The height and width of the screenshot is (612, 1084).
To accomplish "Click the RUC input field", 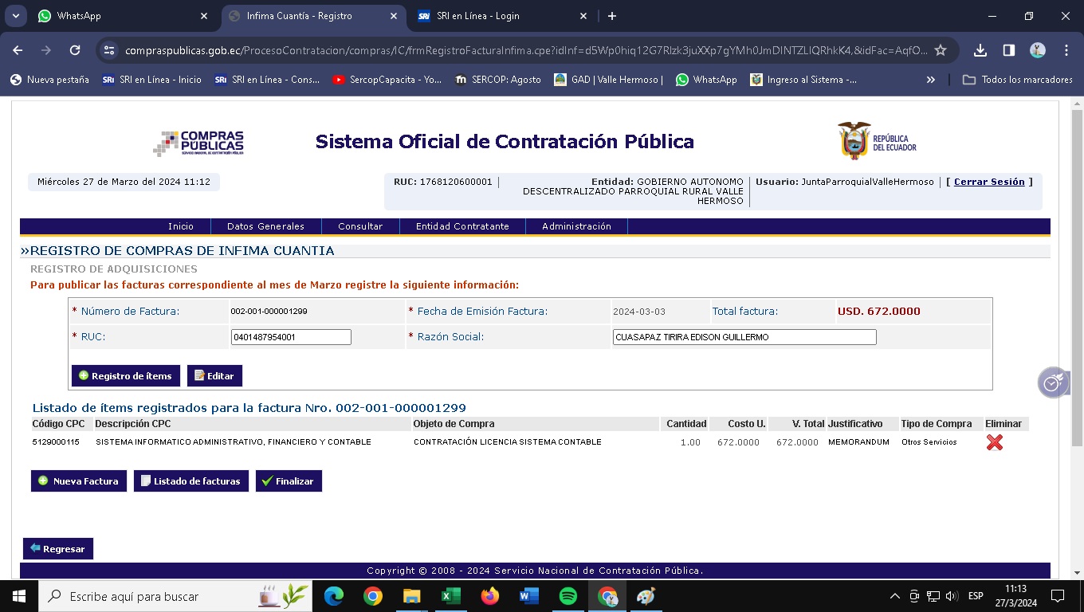I will [x=291, y=337].
